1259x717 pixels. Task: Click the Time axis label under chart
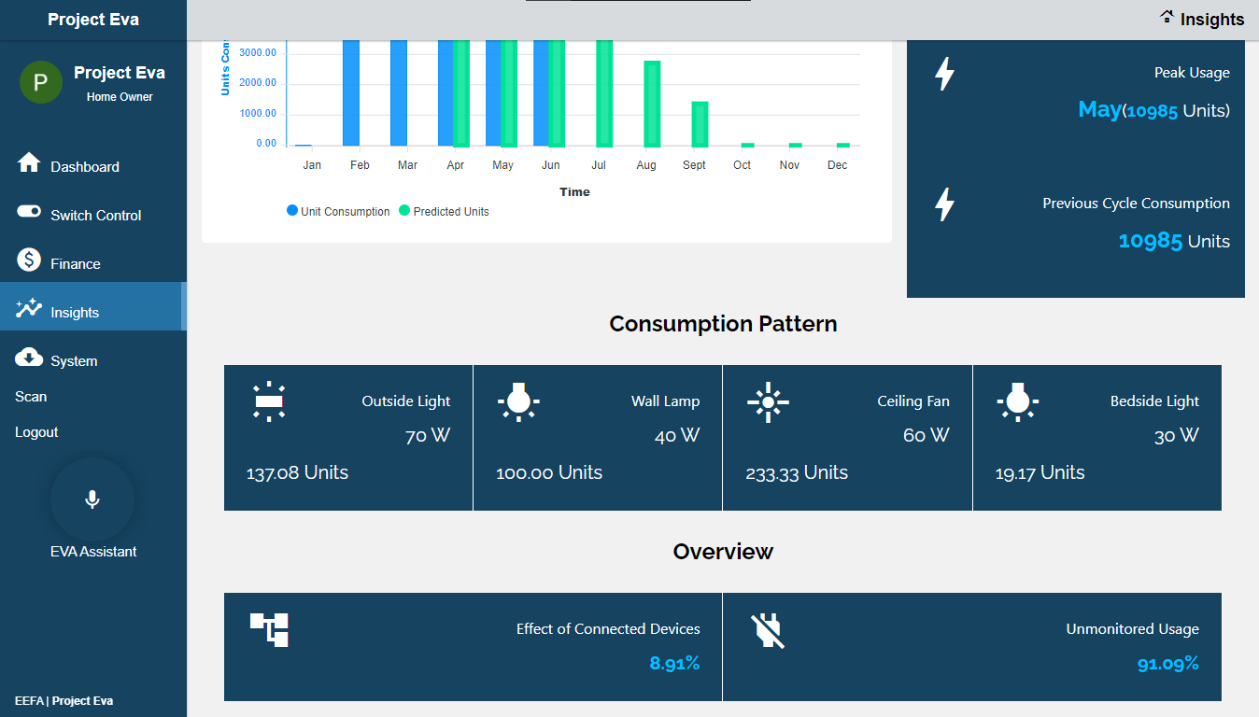click(574, 192)
